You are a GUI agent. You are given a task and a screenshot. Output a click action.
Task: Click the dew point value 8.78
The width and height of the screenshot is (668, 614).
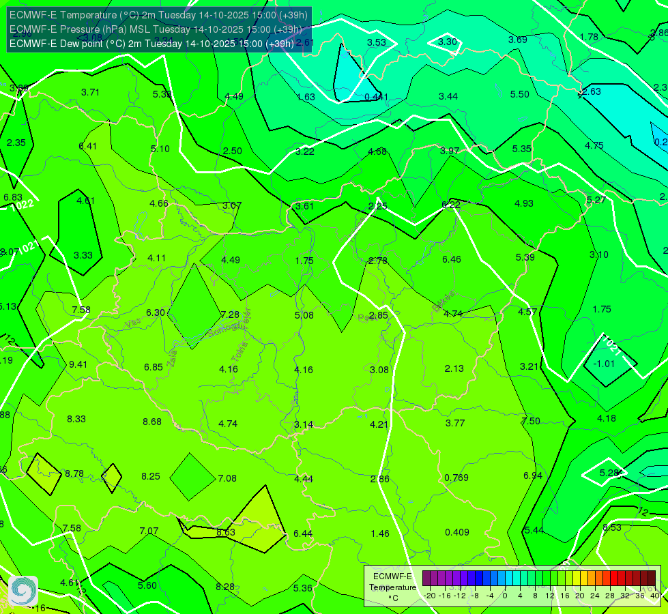click(x=74, y=473)
